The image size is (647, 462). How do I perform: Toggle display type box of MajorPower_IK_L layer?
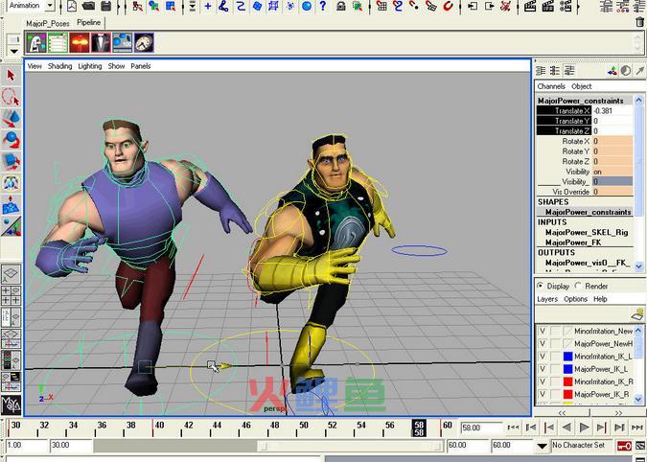[555, 369]
